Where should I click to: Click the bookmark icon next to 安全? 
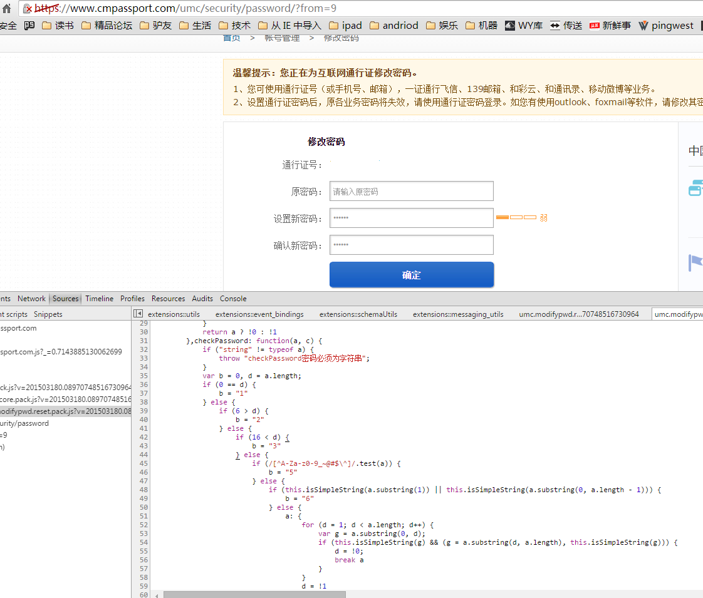29,26
